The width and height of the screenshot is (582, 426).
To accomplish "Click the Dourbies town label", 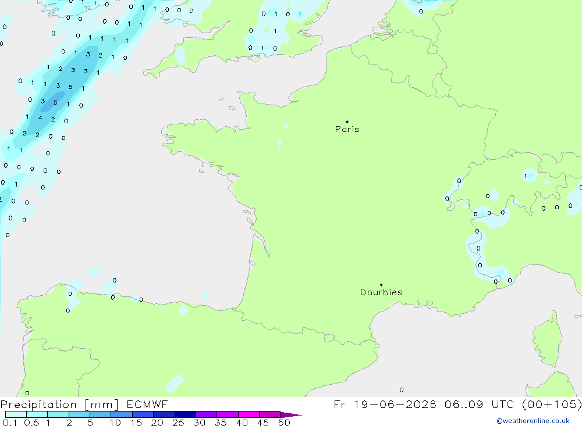I will coord(381,292).
